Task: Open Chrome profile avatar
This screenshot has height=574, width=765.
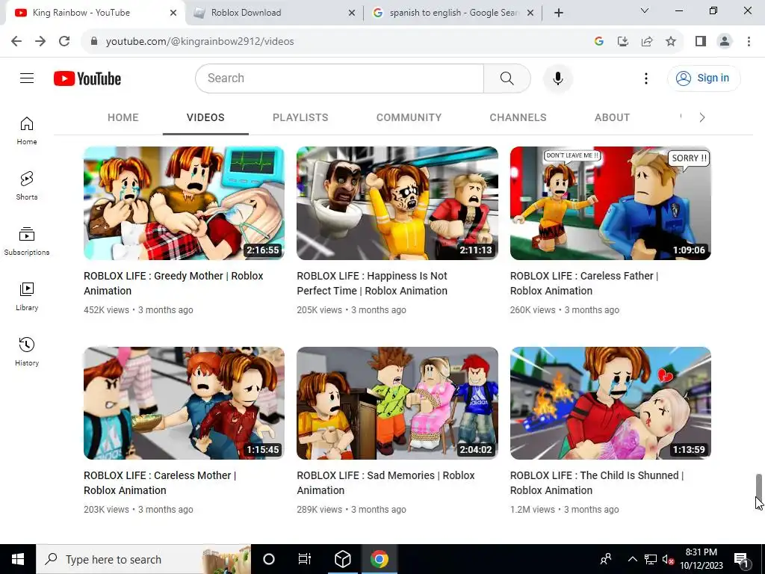Action: 725,41
